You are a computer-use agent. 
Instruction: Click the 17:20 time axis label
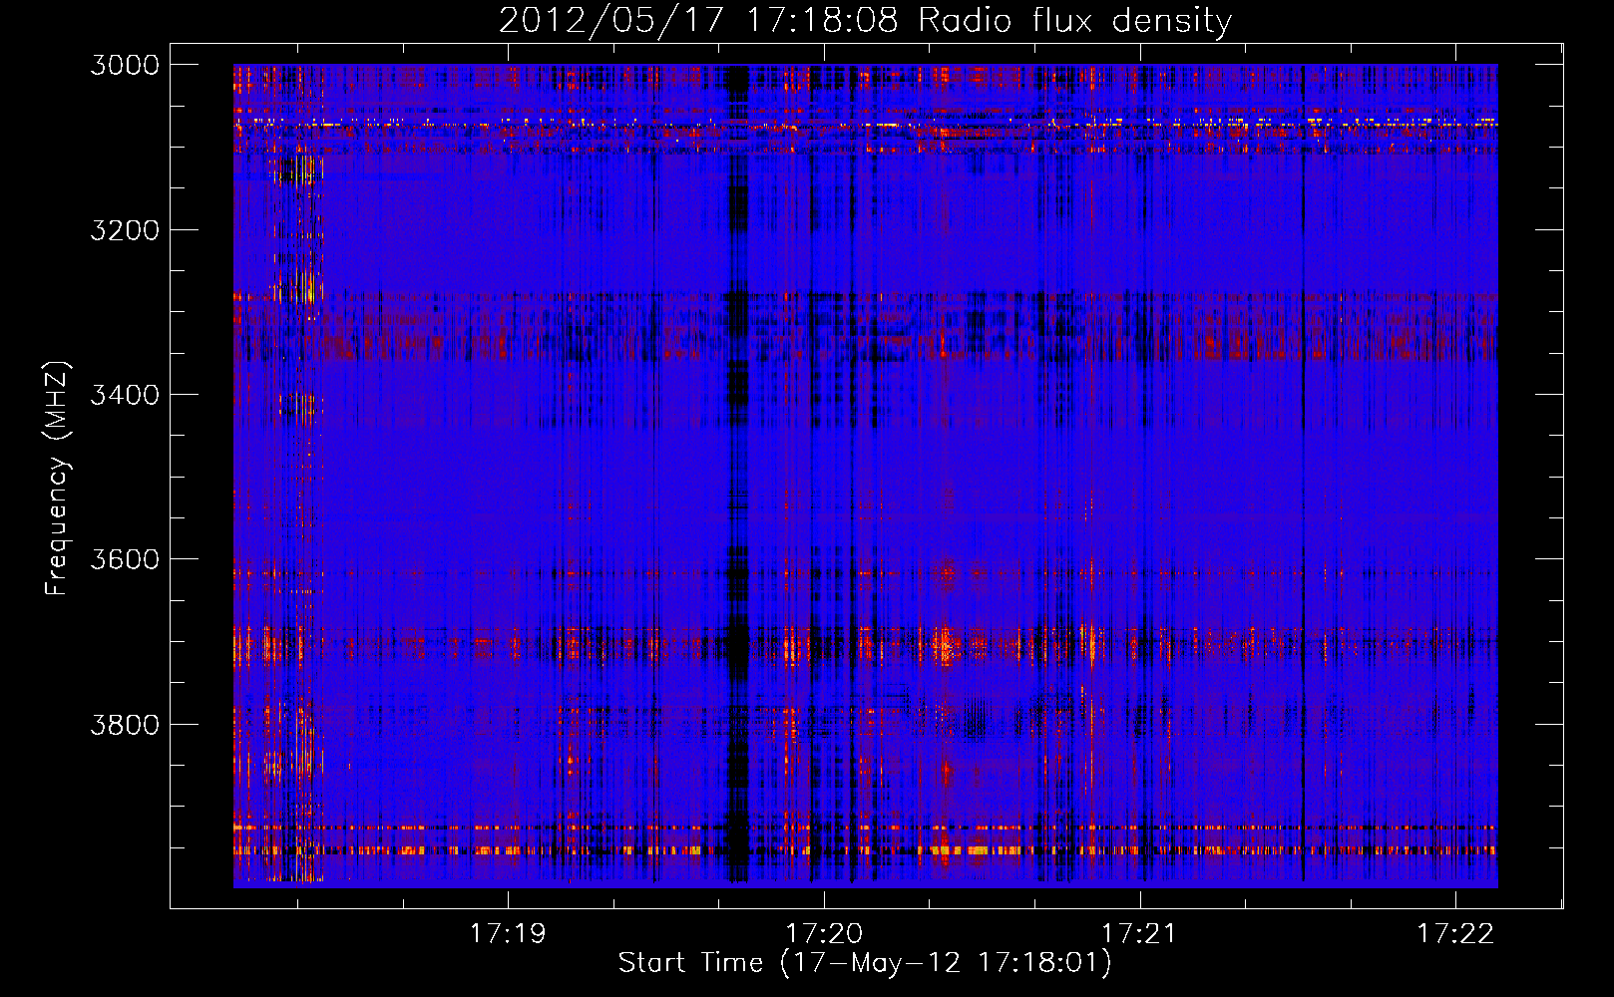(x=824, y=933)
